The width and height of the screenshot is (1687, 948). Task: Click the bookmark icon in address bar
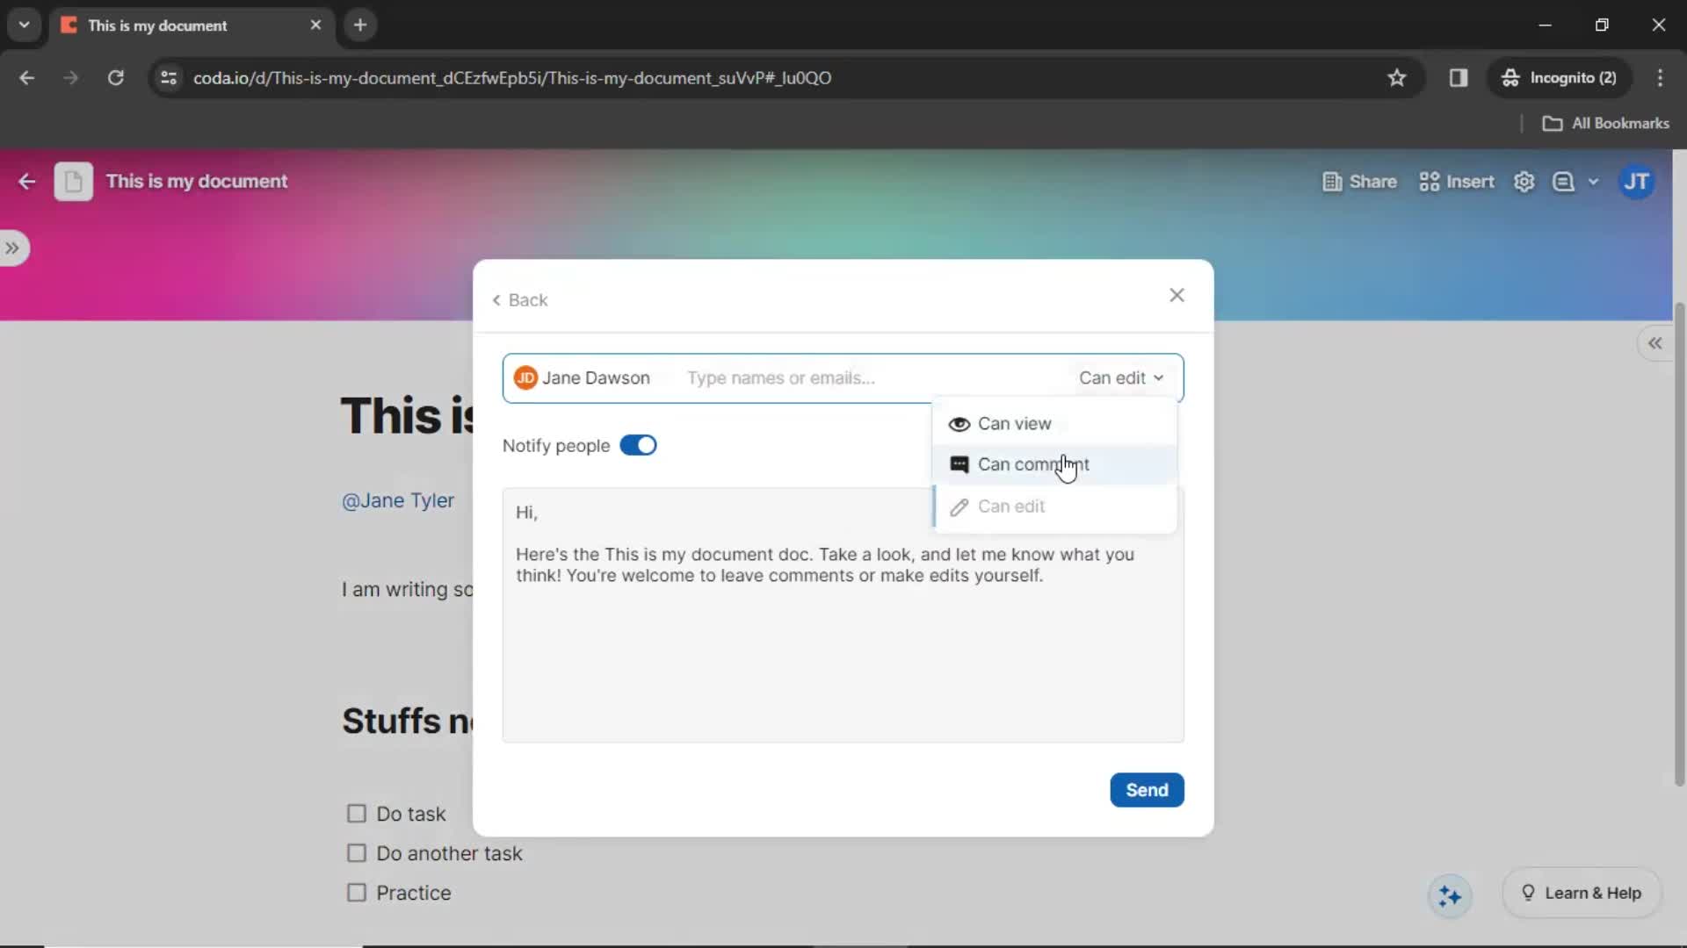click(x=1397, y=77)
